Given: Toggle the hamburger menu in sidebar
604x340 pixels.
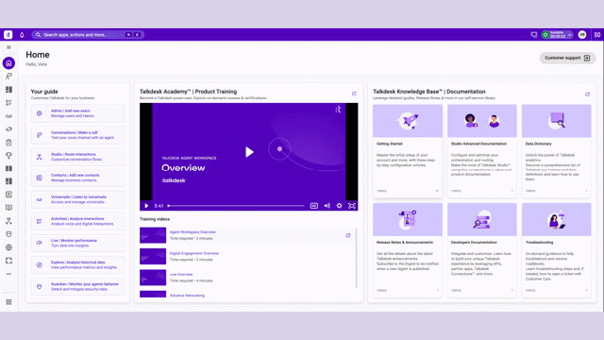Looking at the screenshot, I should [x=8, y=47].
